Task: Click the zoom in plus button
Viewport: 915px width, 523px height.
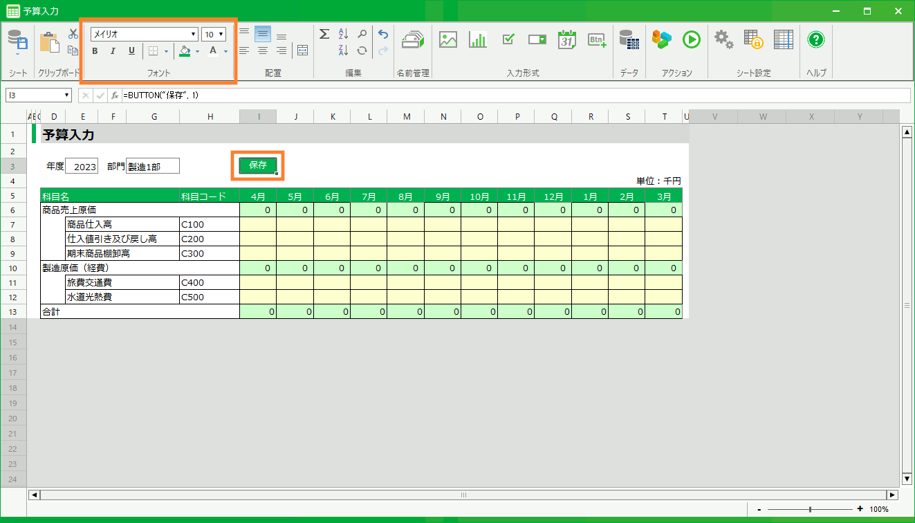Action: [860, 509]
